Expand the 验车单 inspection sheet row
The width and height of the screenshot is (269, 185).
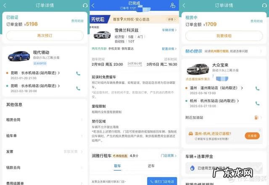point(45,136)
